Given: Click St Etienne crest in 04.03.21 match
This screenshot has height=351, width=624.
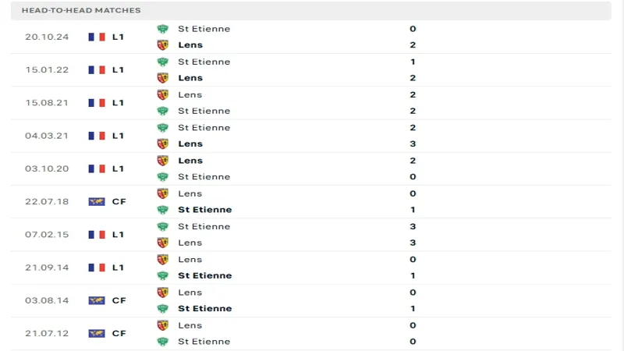Looking at the screenshot, I should 163,128.
